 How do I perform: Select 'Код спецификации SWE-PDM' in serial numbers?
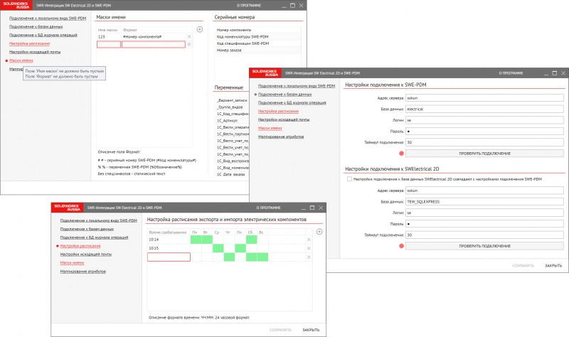[257, 43]
